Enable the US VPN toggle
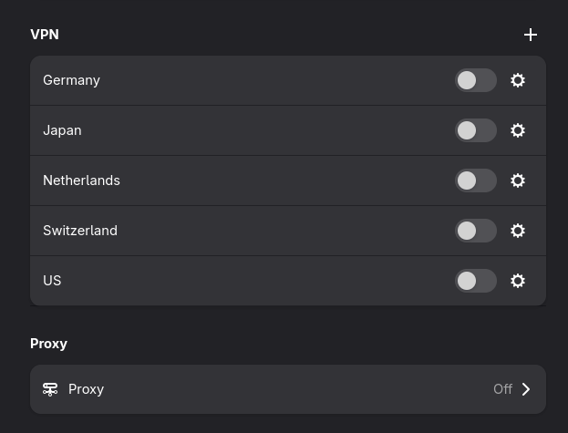Image resolution: width=568 pixels, height=433 pixels. 476,281
